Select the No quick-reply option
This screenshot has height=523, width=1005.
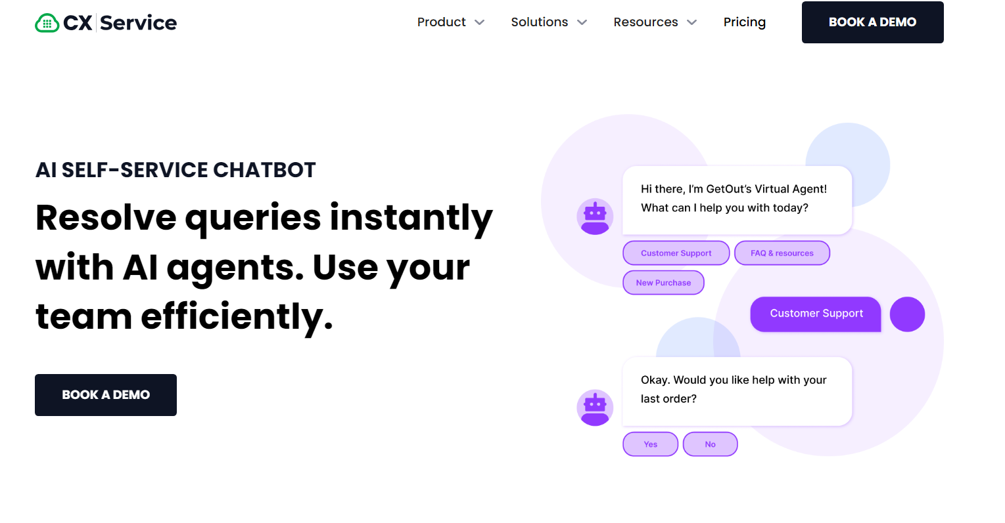pyautogui.click(x=710, y=444)
